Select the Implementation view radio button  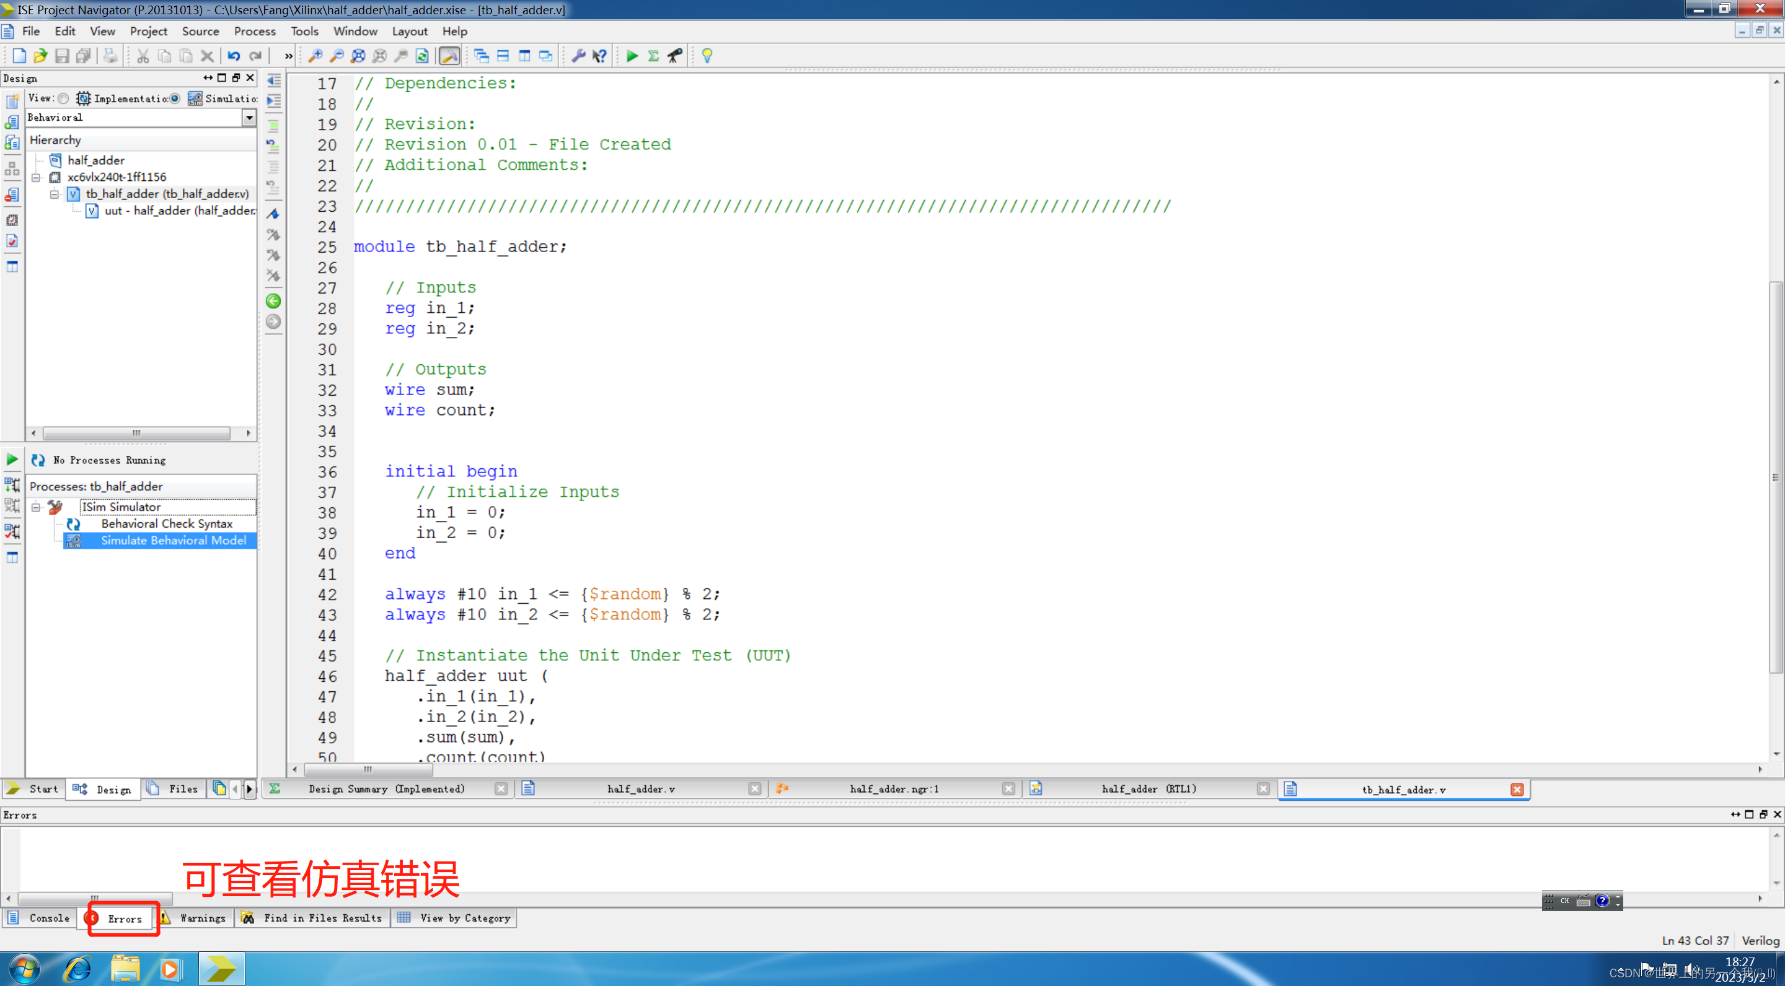[x=64, y=98]
